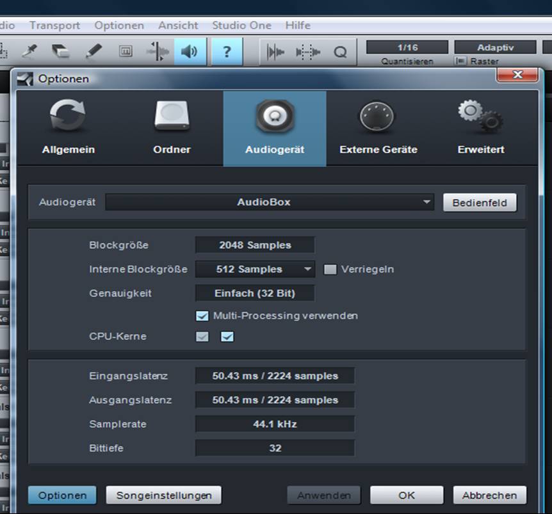Open the Quantize panel Q icon
The width and height of the screenshot is (552, 514).
[341, 52]
